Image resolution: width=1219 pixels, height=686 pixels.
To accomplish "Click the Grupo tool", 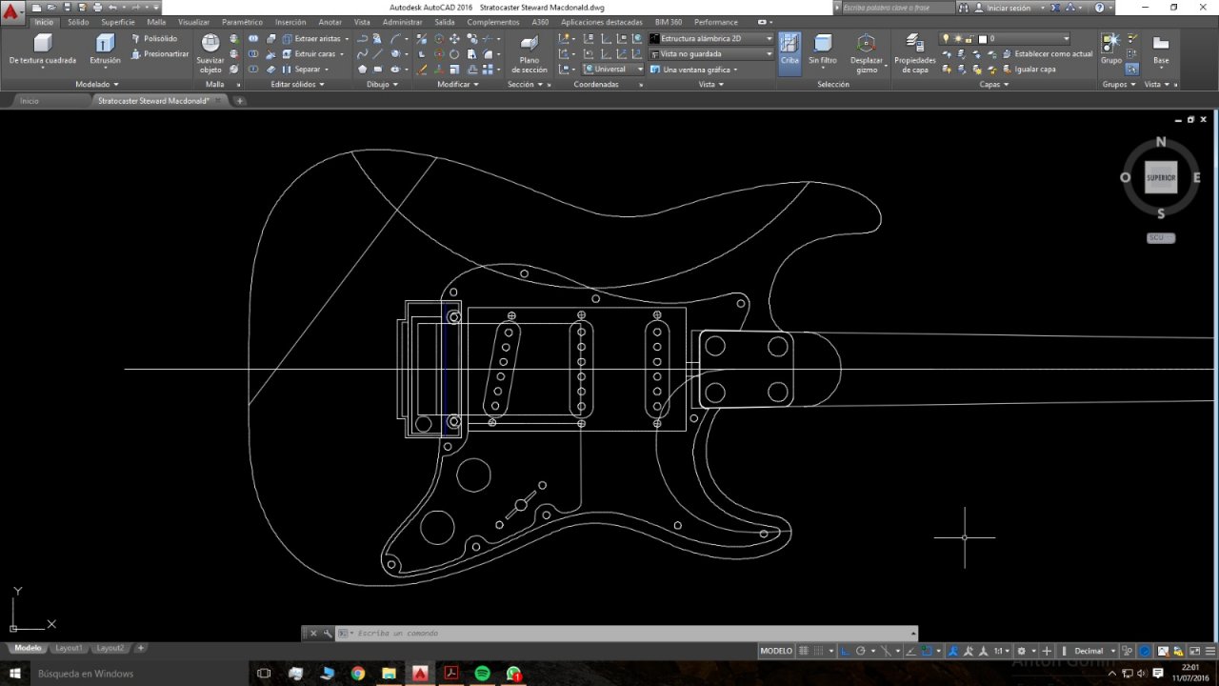I will point(1110,50).
